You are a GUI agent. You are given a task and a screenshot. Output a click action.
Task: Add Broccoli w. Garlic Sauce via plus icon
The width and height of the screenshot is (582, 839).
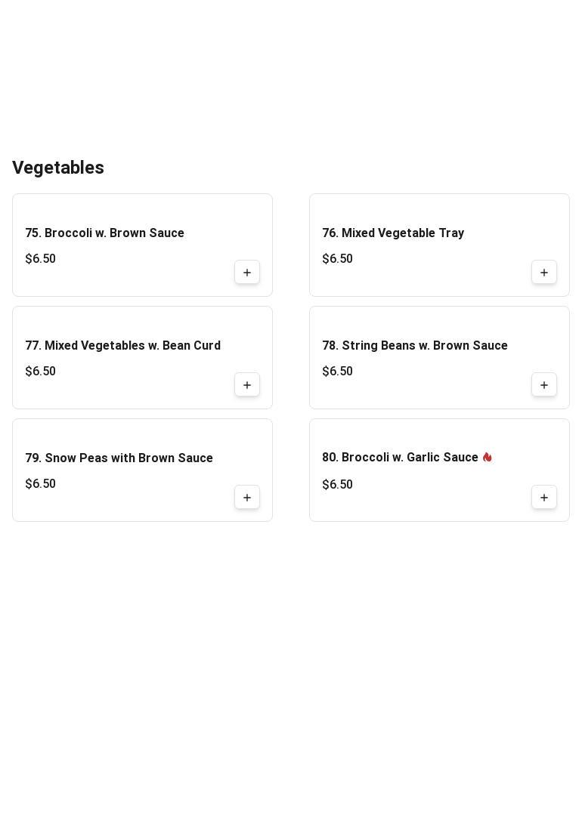tap(544, 498)
